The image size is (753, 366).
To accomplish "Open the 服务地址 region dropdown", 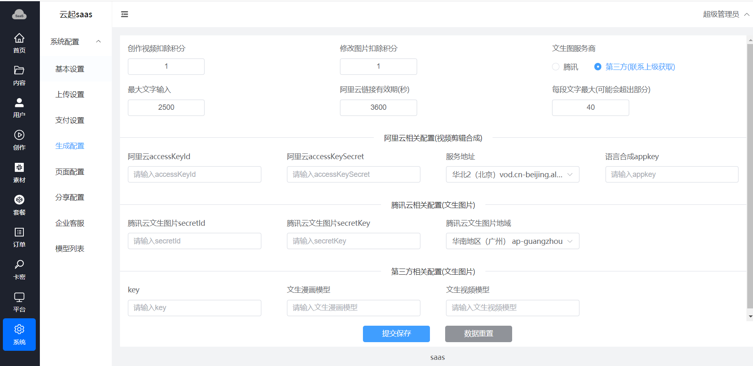I will click(x=513, y=174).
